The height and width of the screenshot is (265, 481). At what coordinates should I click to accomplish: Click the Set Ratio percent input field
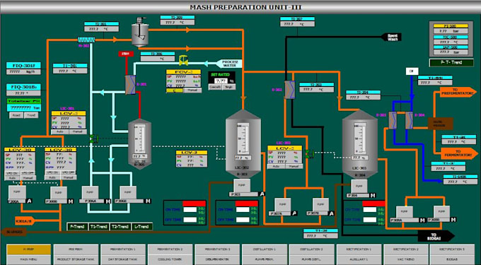pos(221,81)
